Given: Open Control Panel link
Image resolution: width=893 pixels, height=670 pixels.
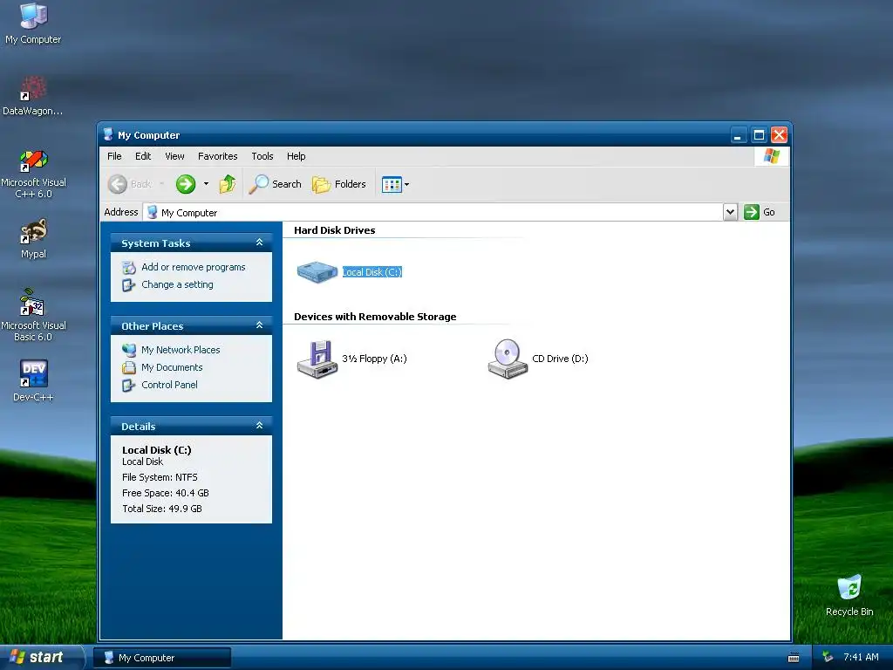Looking at the screenshot, I should (169, 385).
